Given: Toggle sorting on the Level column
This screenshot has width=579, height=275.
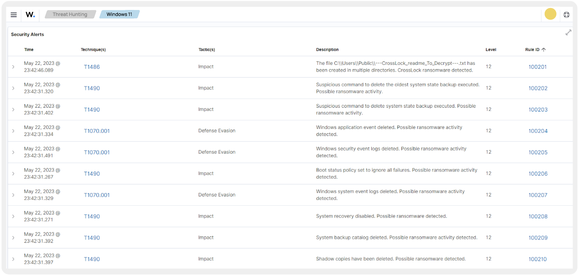Looking at the screenshot, I should [491, 49].
